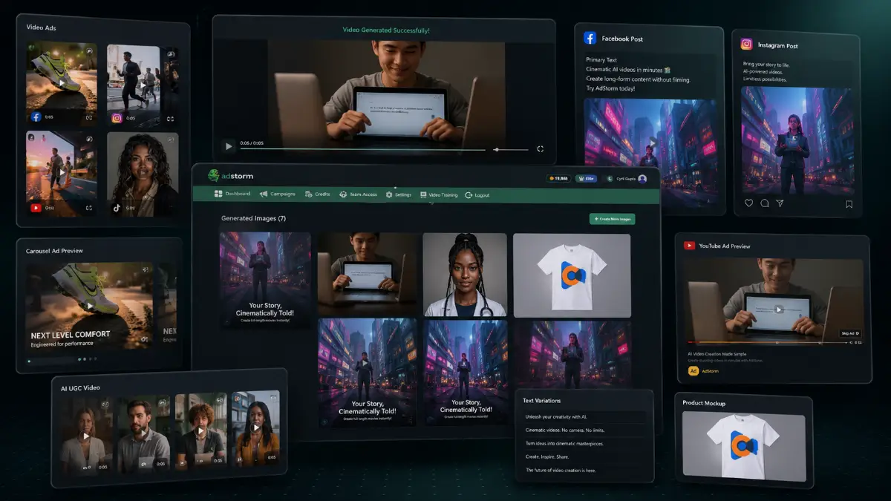The image size is (891, 501).
Task: Play the Facebook Post city video
Action: pos(653,141)
